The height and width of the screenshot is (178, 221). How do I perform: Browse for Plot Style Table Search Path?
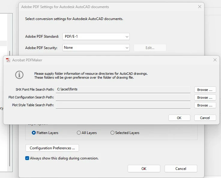(205, 105)
